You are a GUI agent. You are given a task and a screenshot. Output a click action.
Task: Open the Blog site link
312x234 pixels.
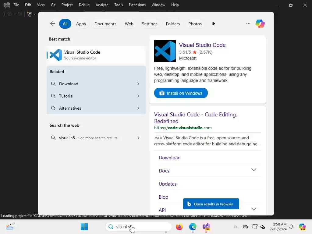tap(163, 197)
